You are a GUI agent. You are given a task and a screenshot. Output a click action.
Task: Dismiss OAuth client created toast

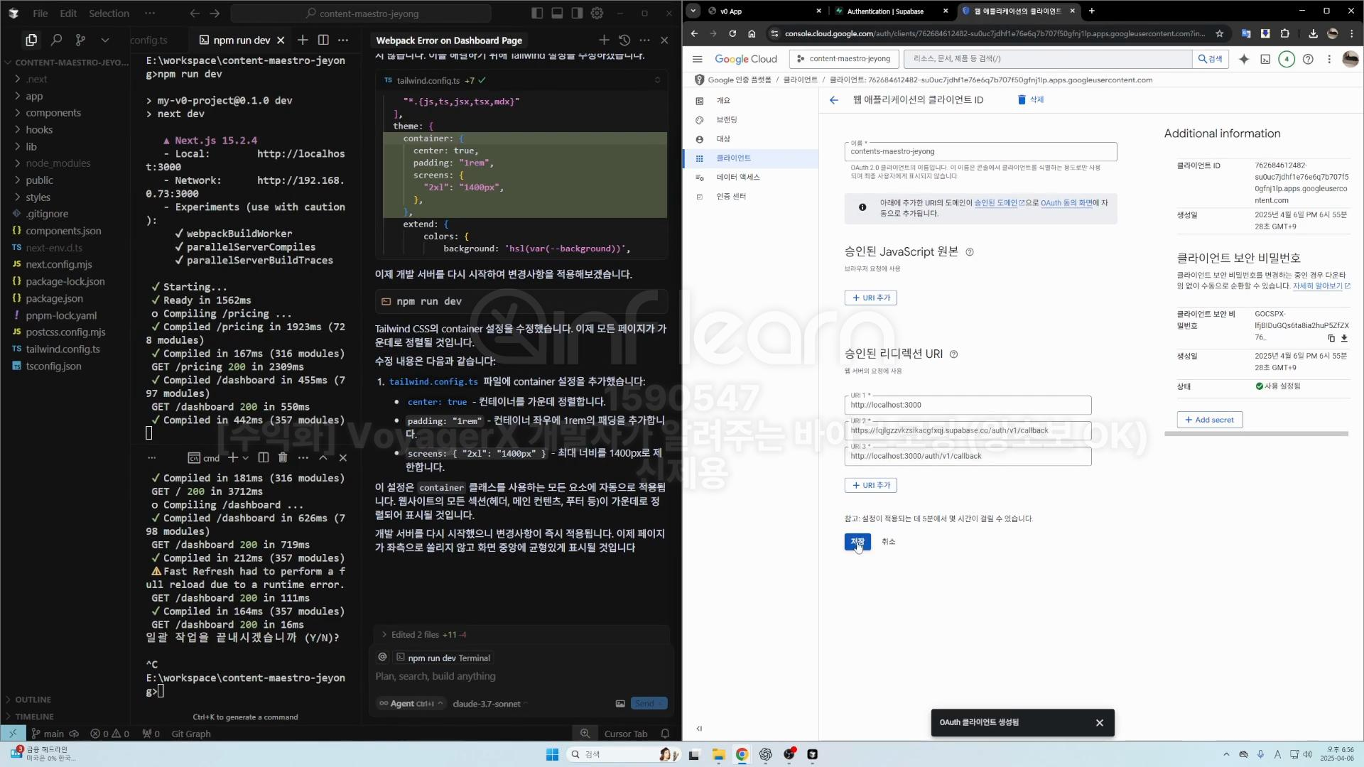click(x=1100, y=723)
